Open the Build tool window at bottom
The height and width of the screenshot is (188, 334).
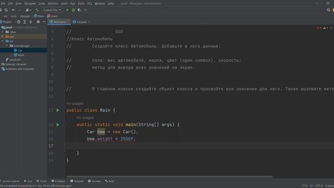[x=110, y=181]
